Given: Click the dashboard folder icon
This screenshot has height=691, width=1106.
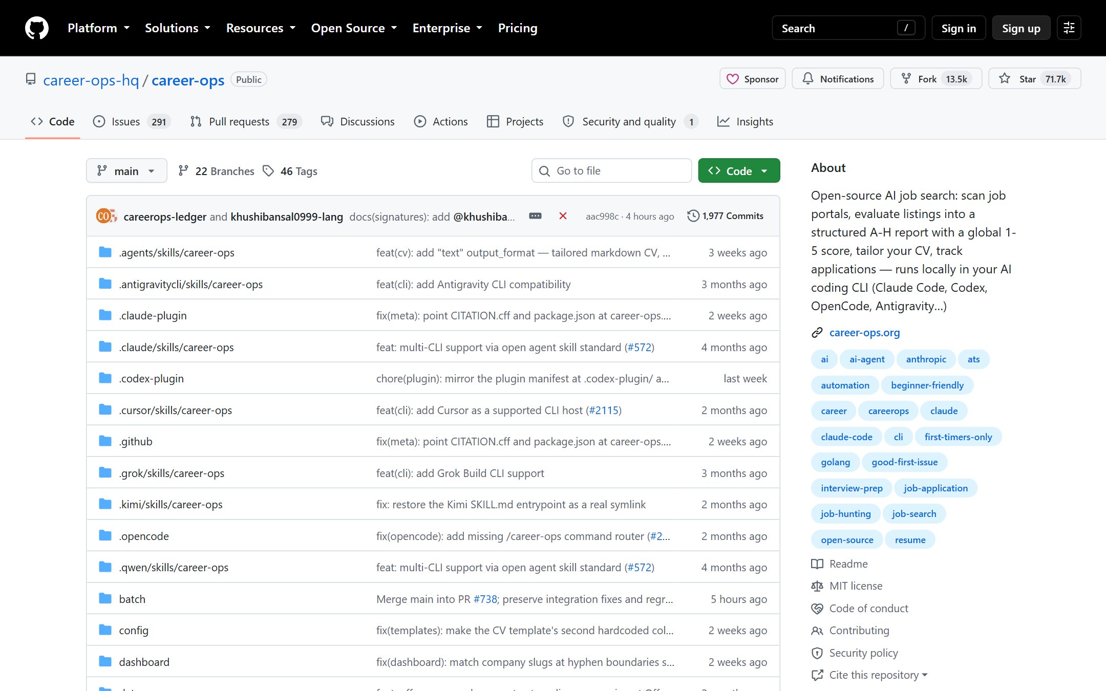Looking at the screenshot, I should tap(105, 661).
